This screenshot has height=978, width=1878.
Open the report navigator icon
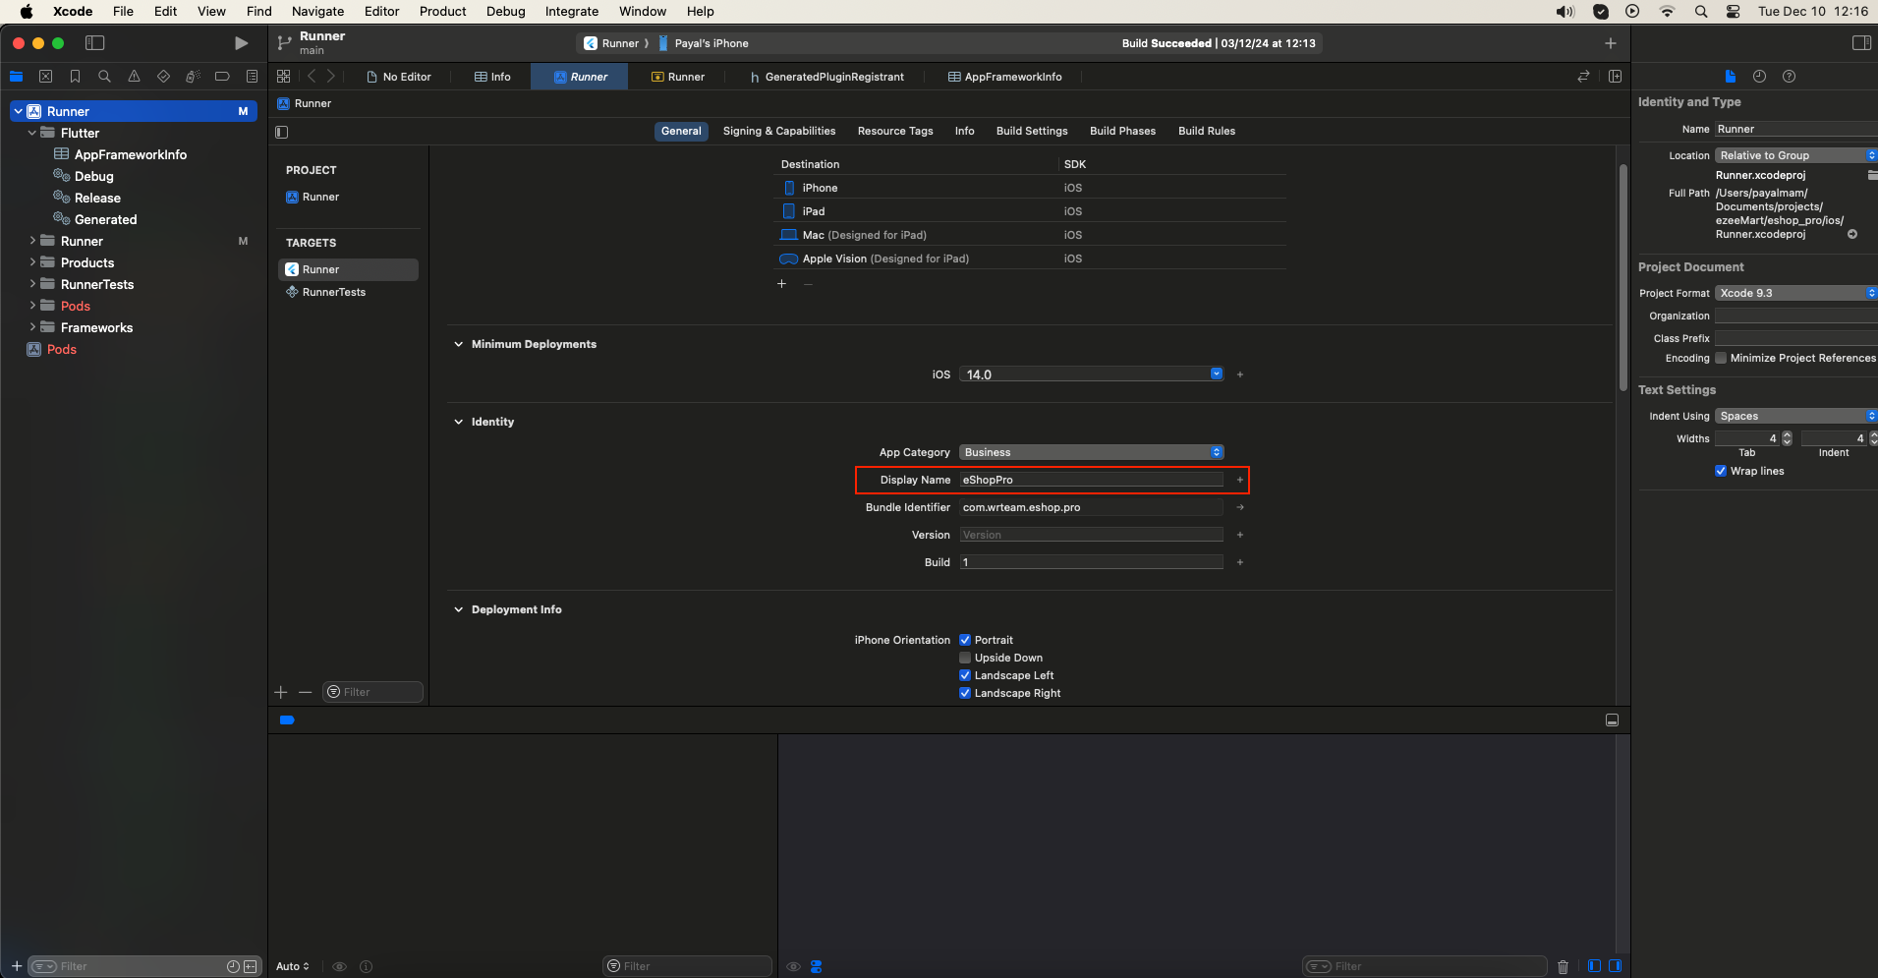(x=252, y=77)
